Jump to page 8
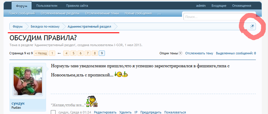This screenshot has height=114, width=268. click(x=95, y=53)
